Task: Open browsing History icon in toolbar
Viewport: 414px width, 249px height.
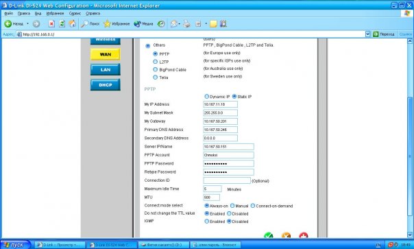Action: (x=161, y=24)
